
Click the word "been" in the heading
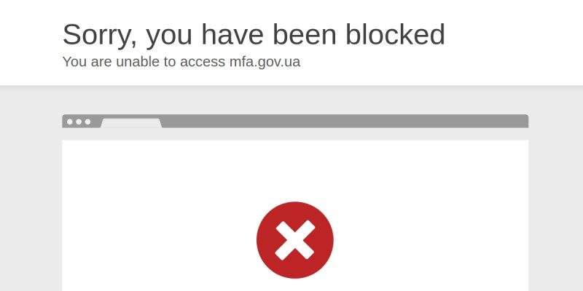(304, 34)
